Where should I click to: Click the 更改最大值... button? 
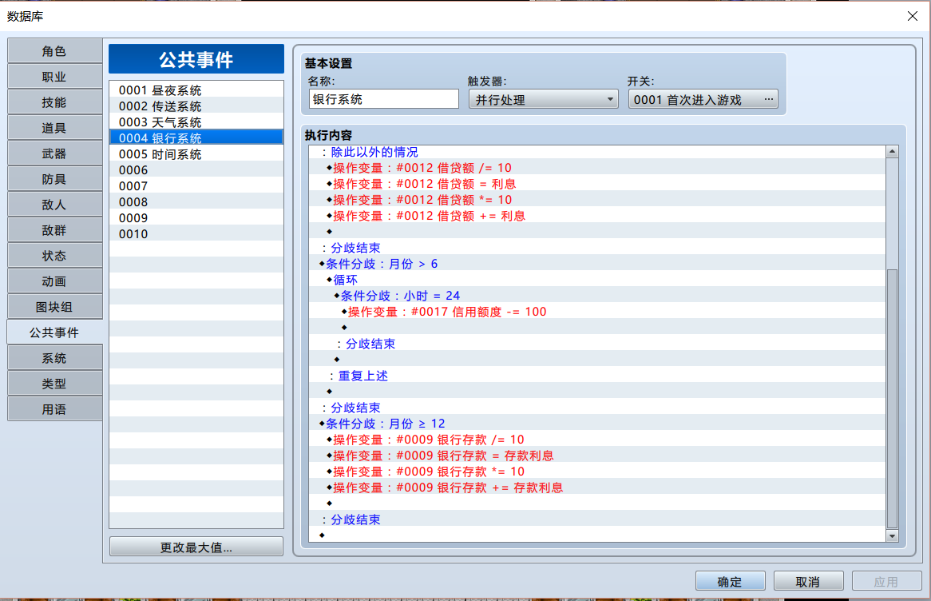(196, 547)
